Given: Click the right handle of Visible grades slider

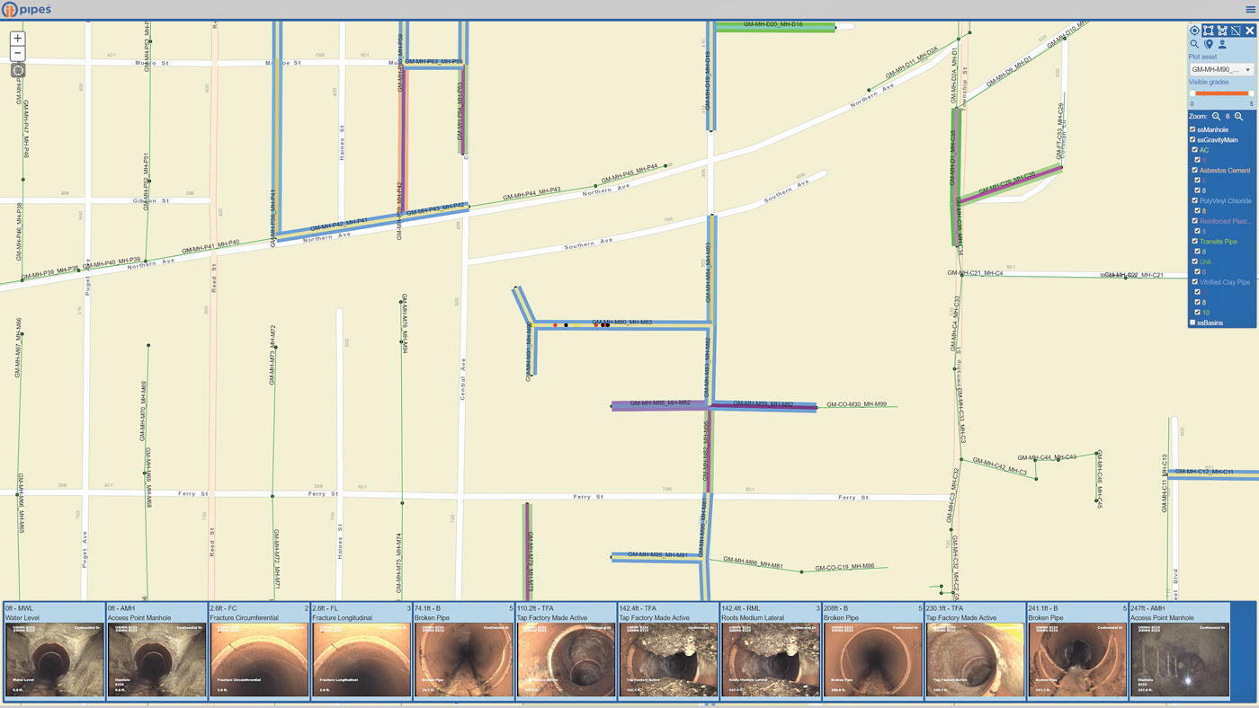Looking at the screenshot, I should tap(1251, 93).
